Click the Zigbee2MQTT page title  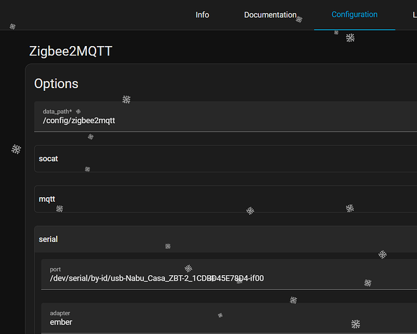71,51
